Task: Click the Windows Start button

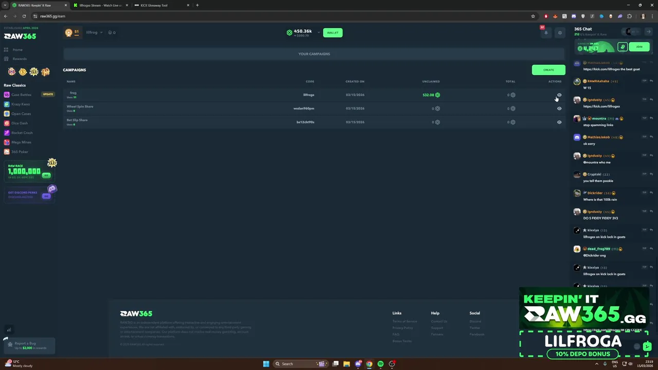Action: 266,364
